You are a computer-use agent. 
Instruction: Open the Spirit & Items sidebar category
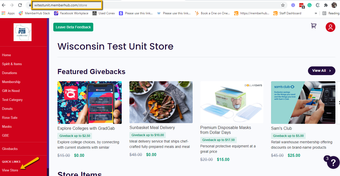(x=12, y=64)
